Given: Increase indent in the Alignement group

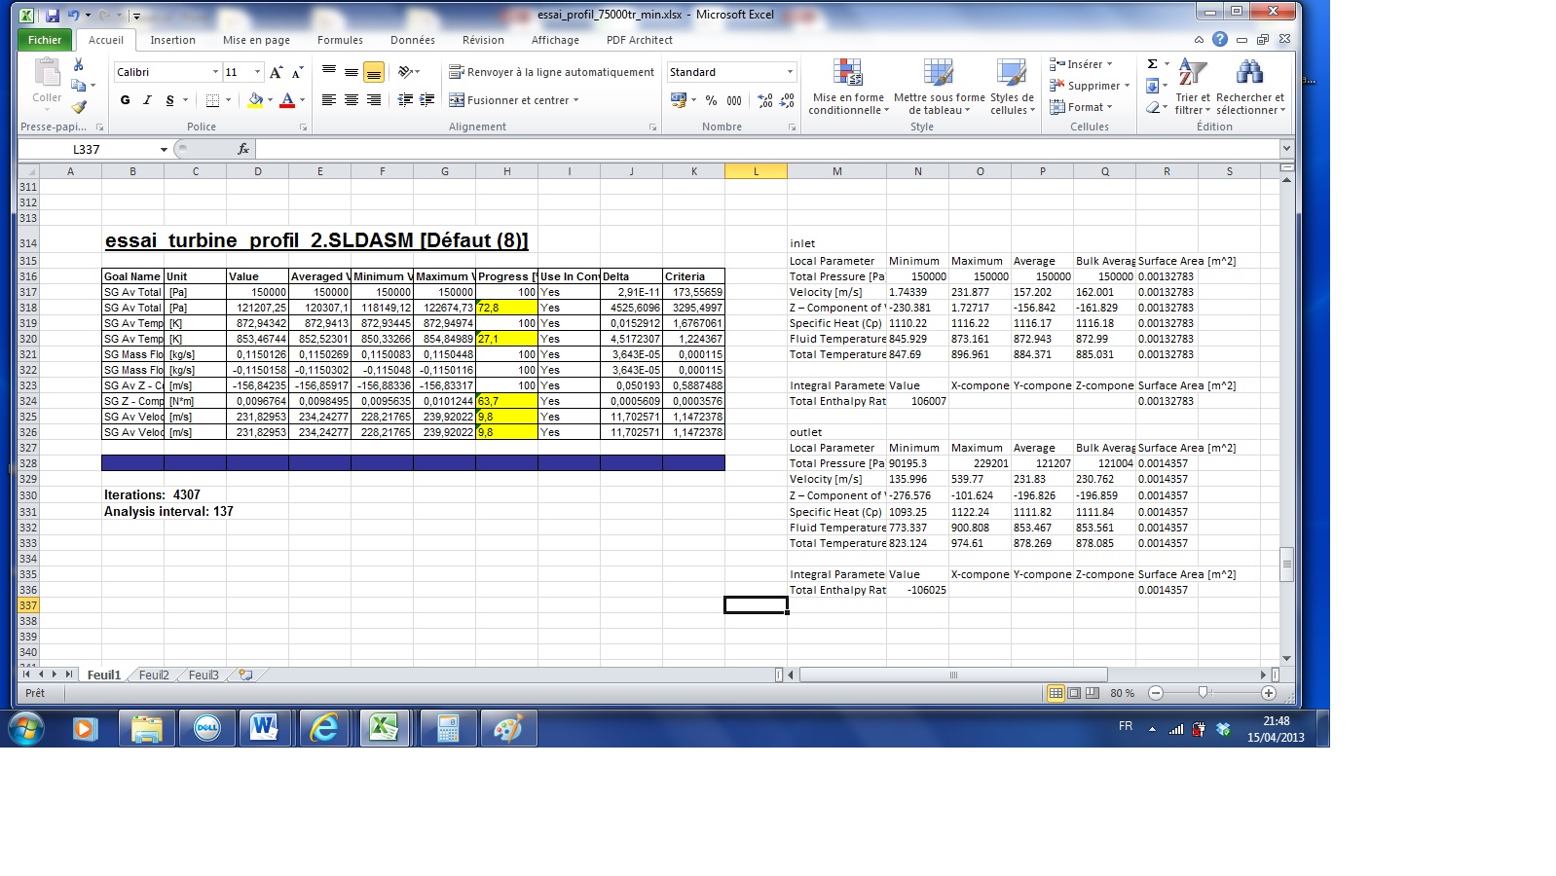Looking at the screenshot, I should point(426,100).
